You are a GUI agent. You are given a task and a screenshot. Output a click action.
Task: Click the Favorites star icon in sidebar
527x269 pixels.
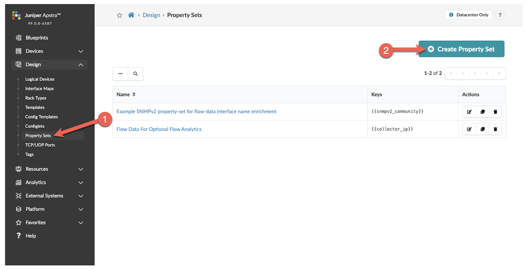point(18,222)
